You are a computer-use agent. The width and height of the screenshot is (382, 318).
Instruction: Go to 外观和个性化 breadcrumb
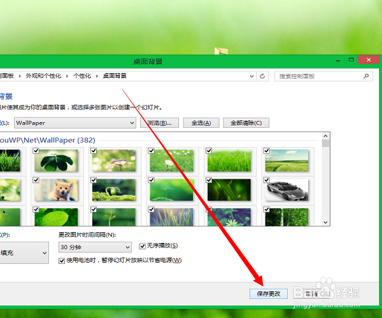click(x=43, y=76)
